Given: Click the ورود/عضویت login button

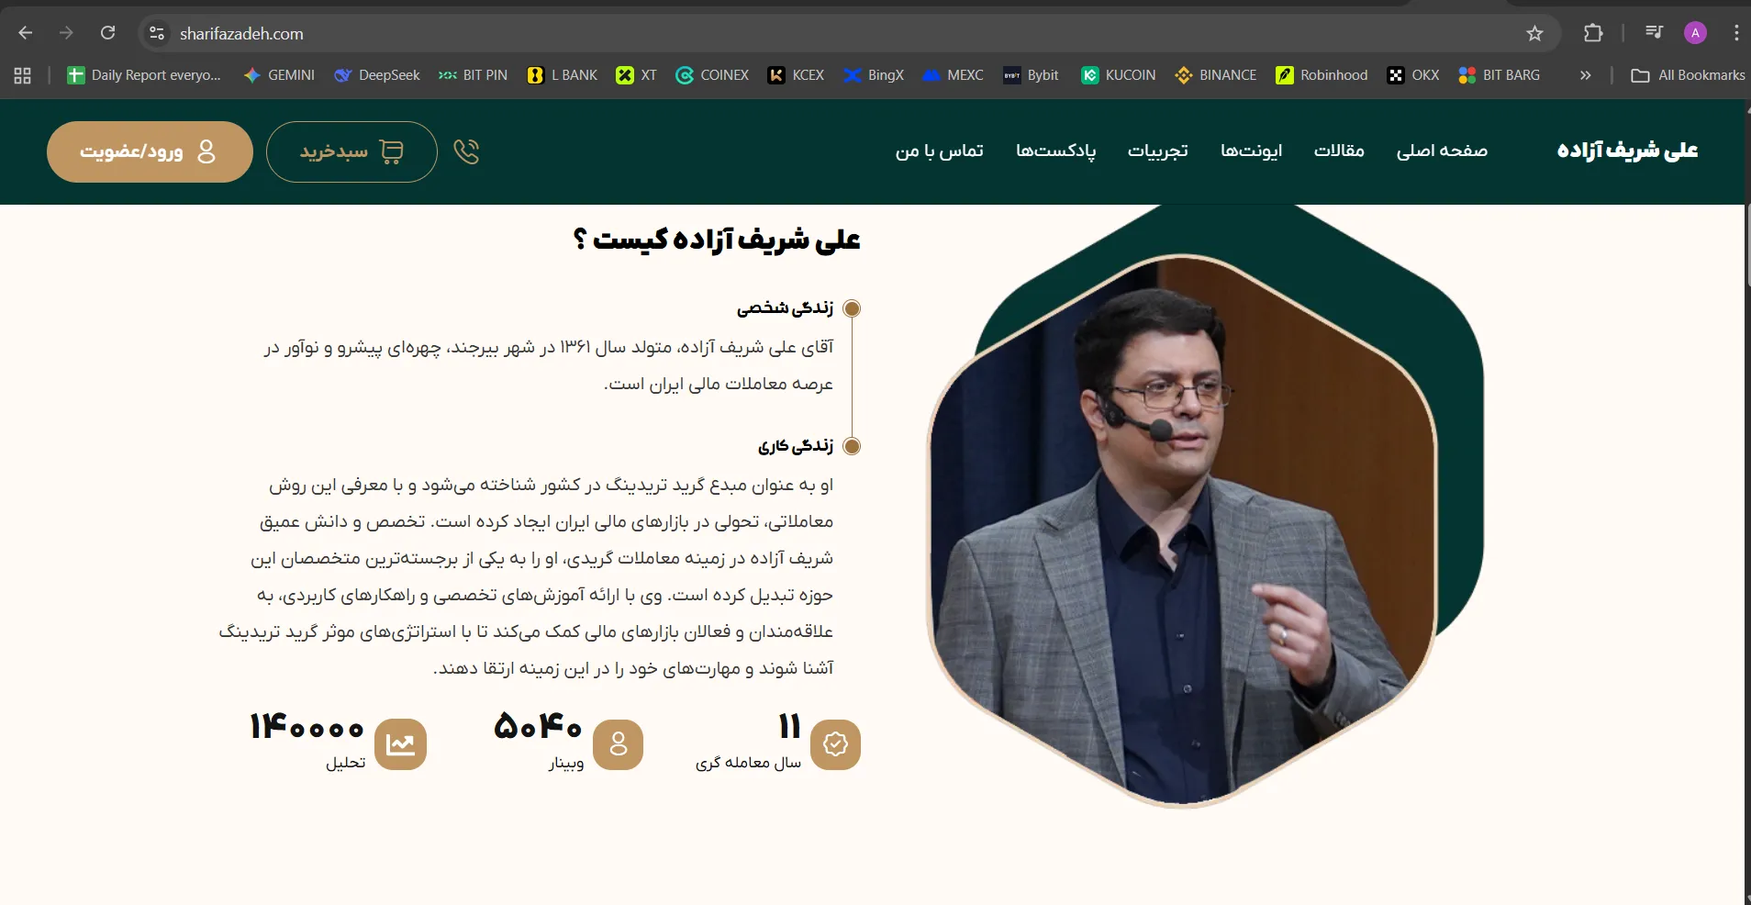Looking at the screenshot, I should (149, 151).
